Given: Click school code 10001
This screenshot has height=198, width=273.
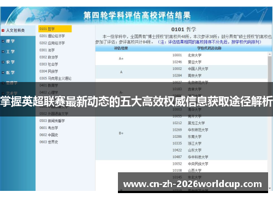Looking at the screenshot, I should coord(177,55).
